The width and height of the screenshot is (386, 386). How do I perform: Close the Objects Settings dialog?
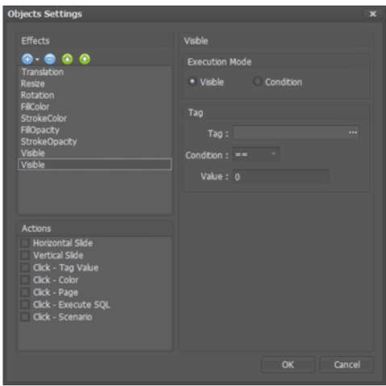[372, 14]
